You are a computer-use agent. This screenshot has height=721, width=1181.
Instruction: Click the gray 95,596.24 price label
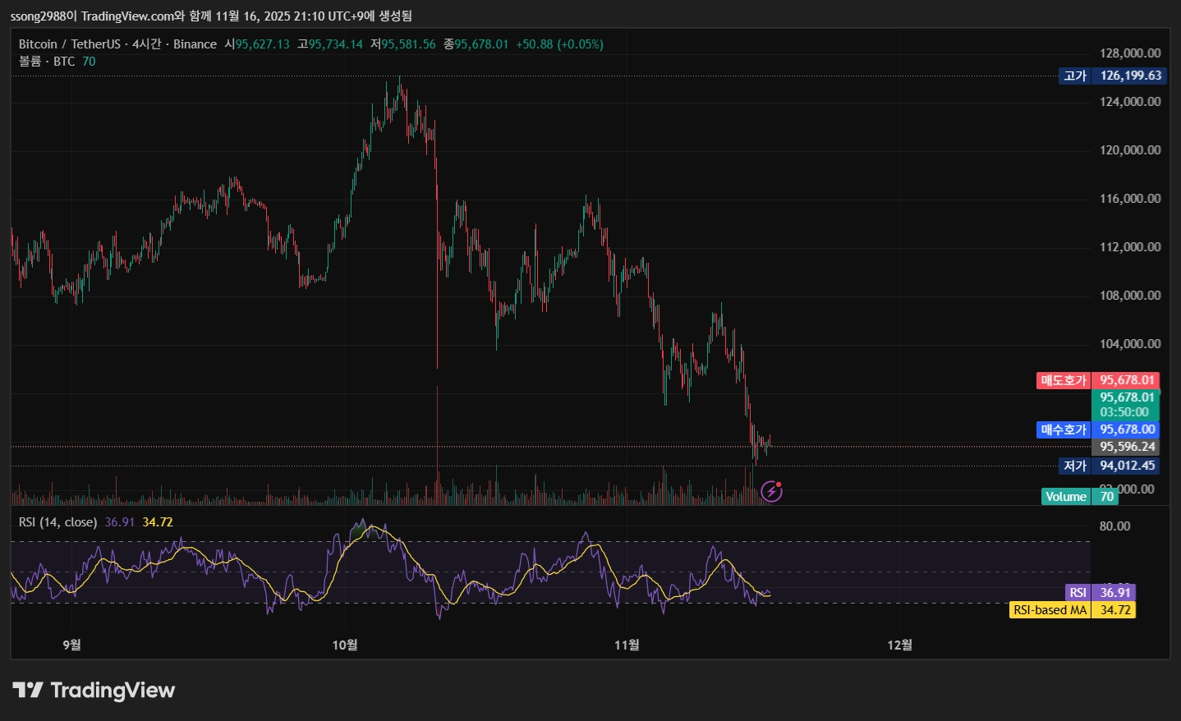pos(1126,447)
